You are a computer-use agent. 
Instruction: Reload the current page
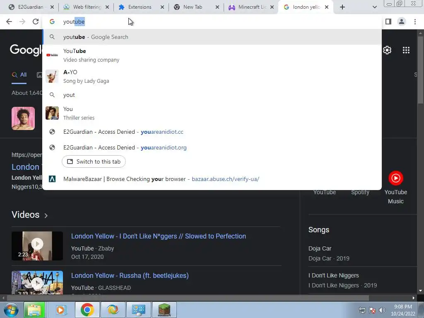pyautogui.click(x=36, y=22)
